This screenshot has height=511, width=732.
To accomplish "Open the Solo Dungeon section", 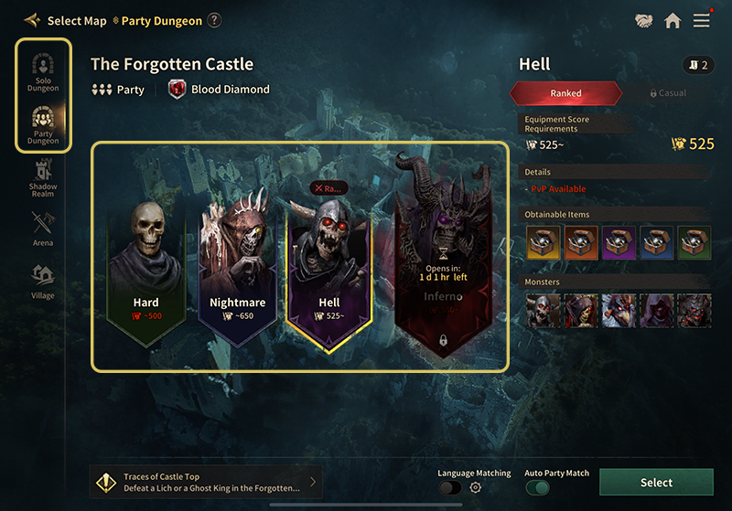I will pos(43,72).
